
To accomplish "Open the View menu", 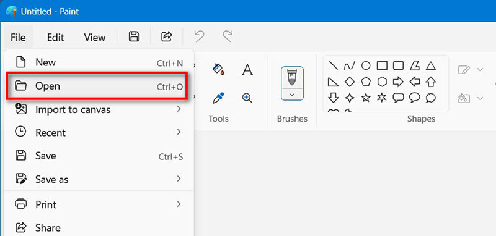I will tap(95, 37).
